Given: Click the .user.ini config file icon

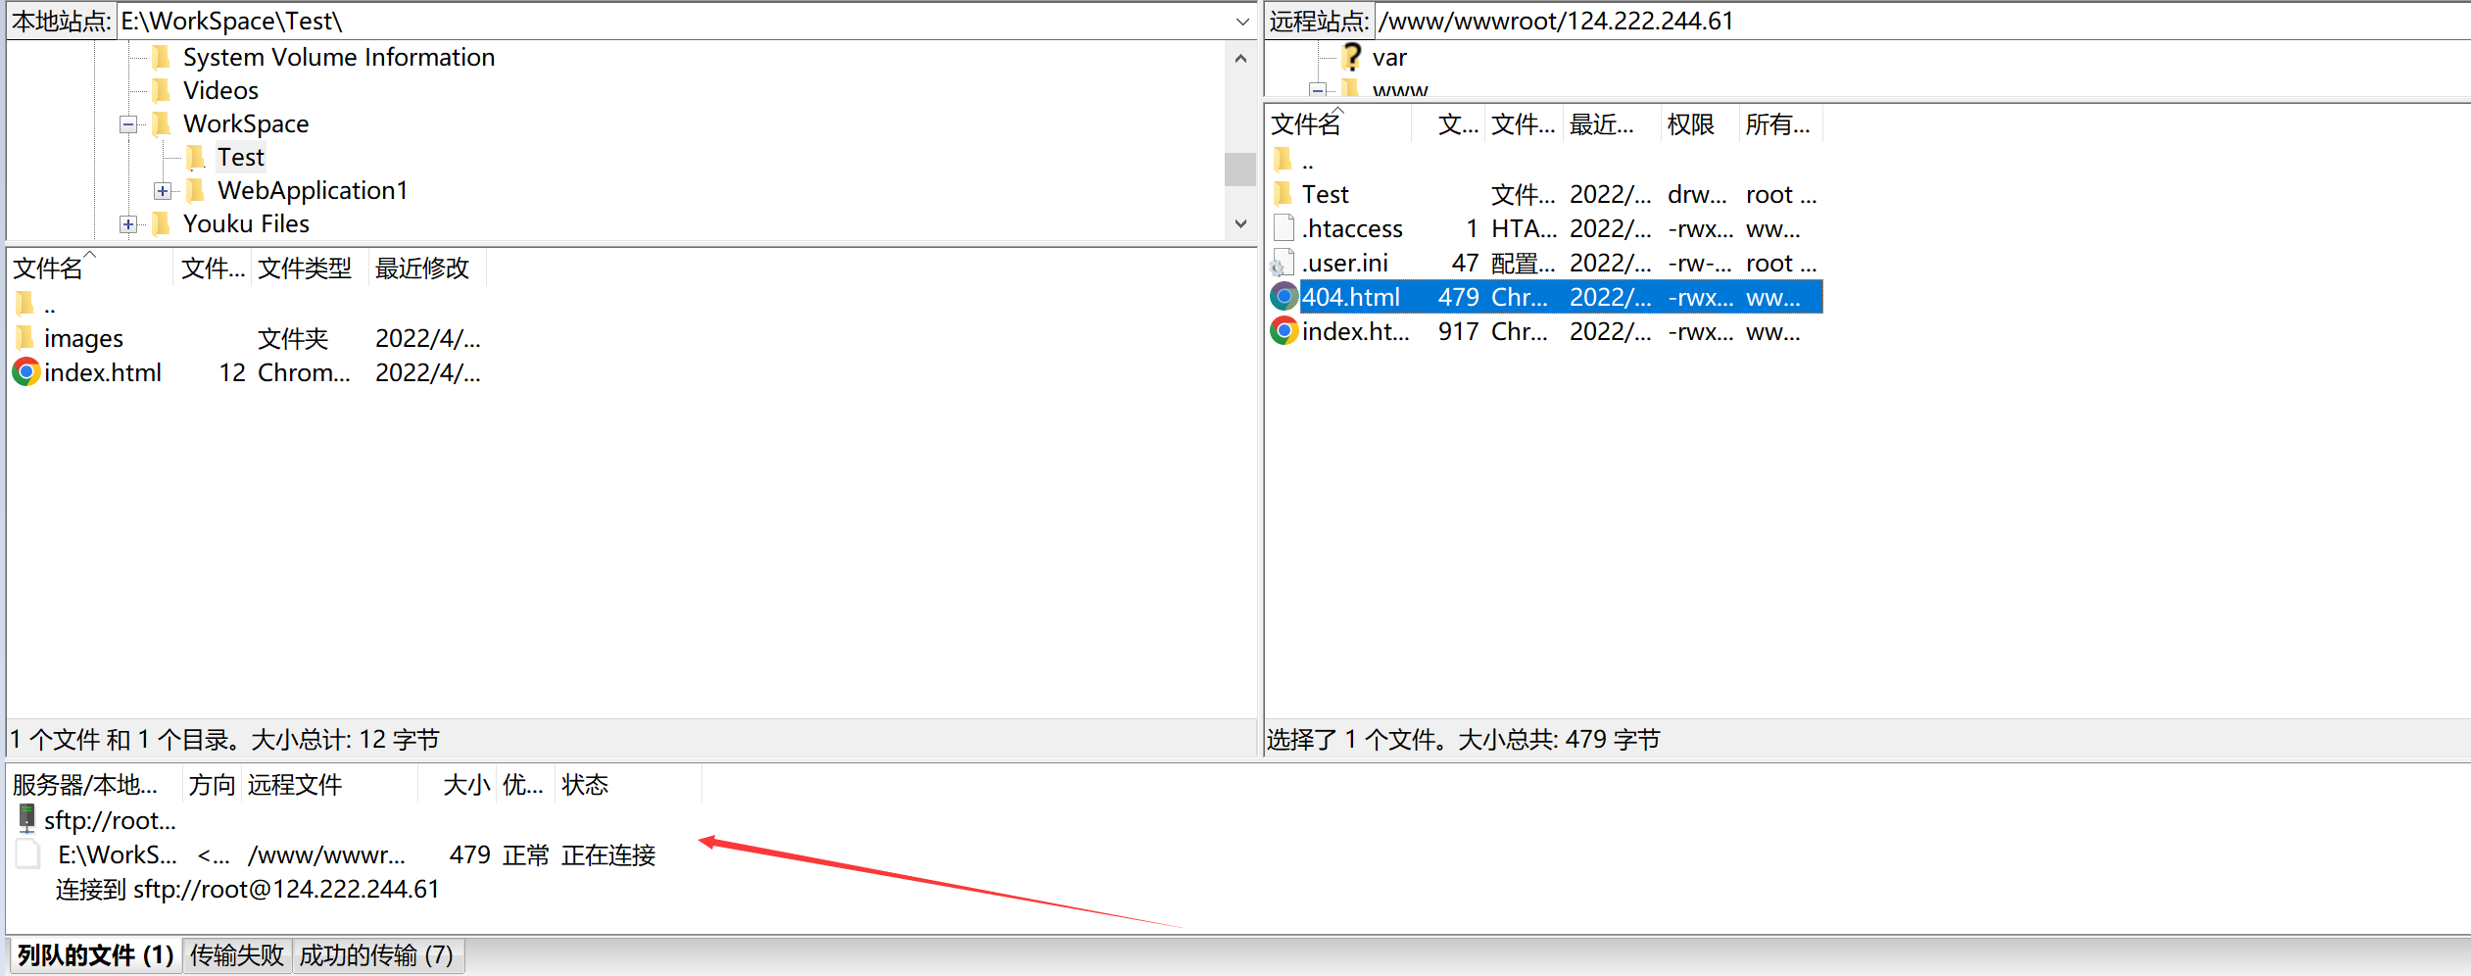Looking at the screenshot, I should click(1284, 263).
